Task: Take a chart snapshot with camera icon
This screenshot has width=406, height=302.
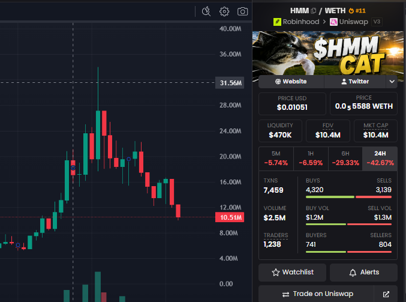Action: [x=243, y=11]
